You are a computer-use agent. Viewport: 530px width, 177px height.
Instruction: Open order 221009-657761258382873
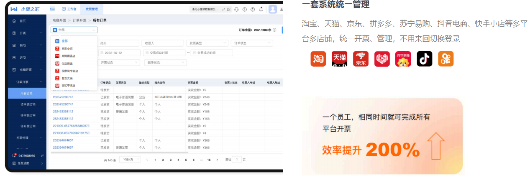point(71,126)
